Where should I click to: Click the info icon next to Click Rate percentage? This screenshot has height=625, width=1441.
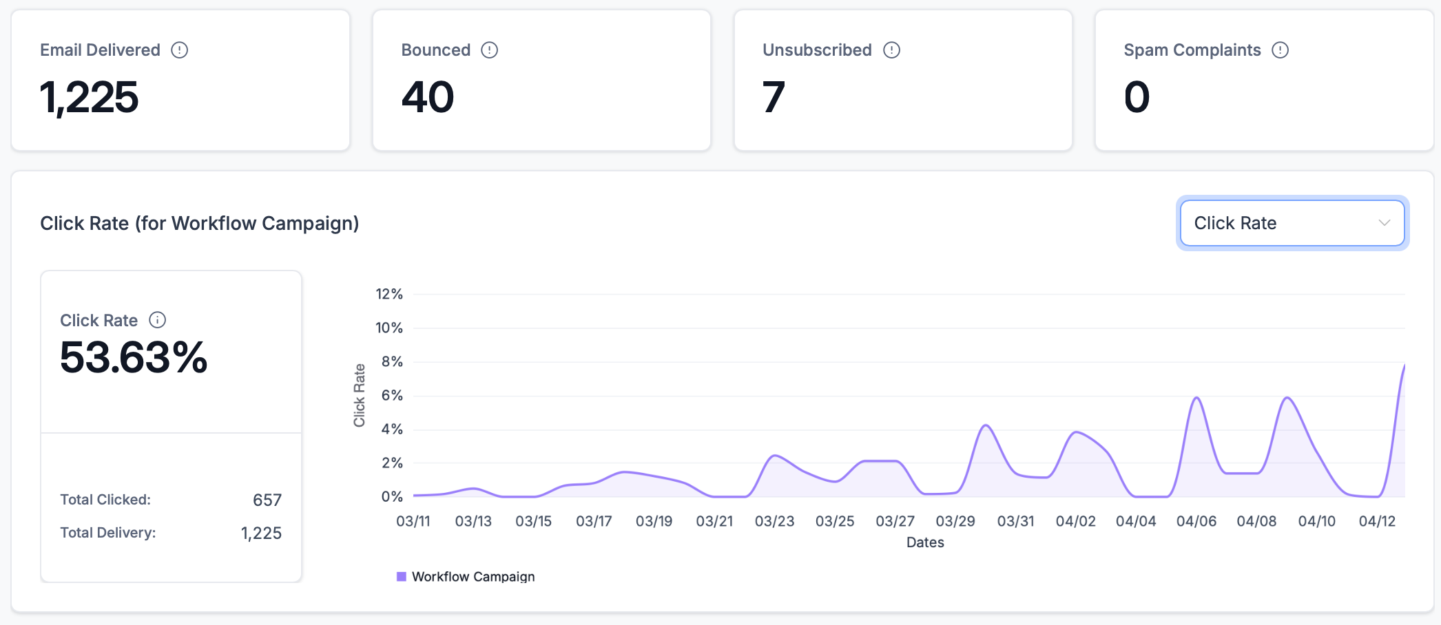(157, 319)
